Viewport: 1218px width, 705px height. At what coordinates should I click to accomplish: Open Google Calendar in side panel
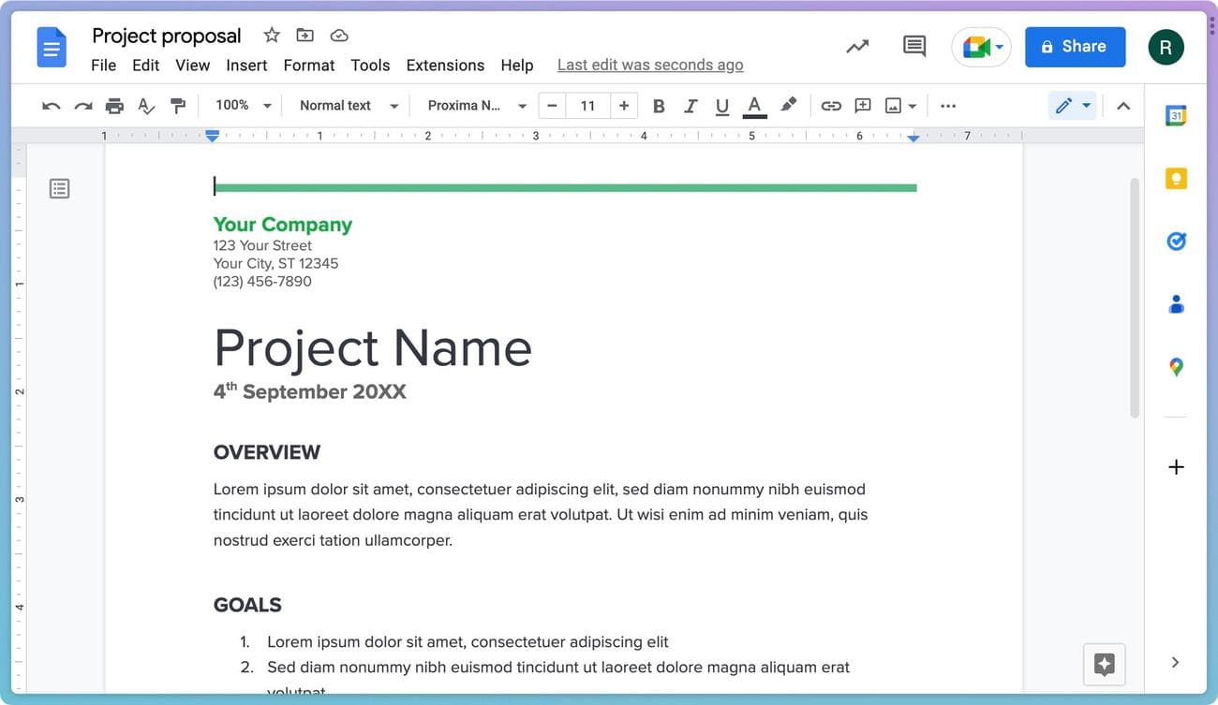coord(1176,116)
